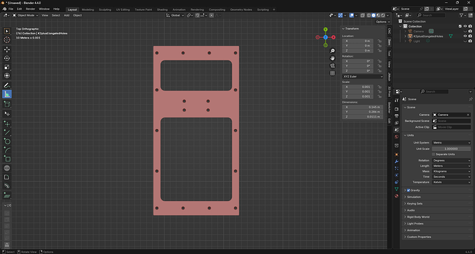The width and height of the screenshot is (475, 254).
Task: Adjust the Unit Scale value field
Action: point(452,149)
